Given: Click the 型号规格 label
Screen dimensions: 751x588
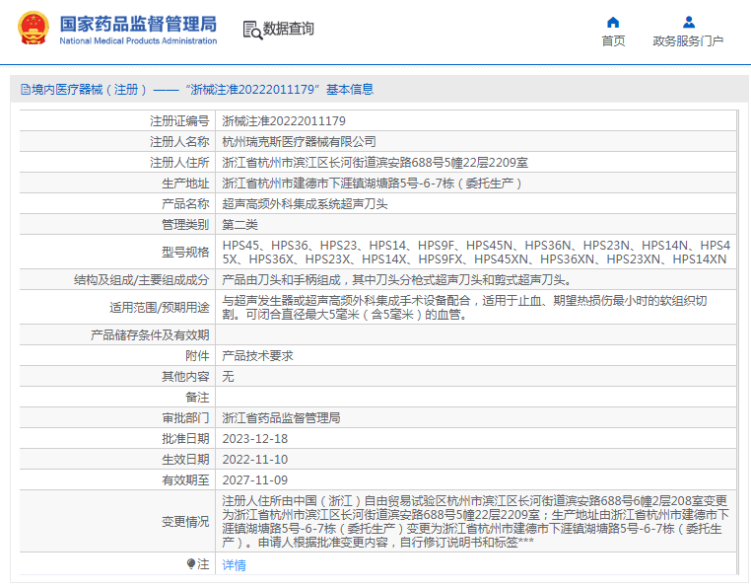Looking at the screenshot, I should point(185,253).
